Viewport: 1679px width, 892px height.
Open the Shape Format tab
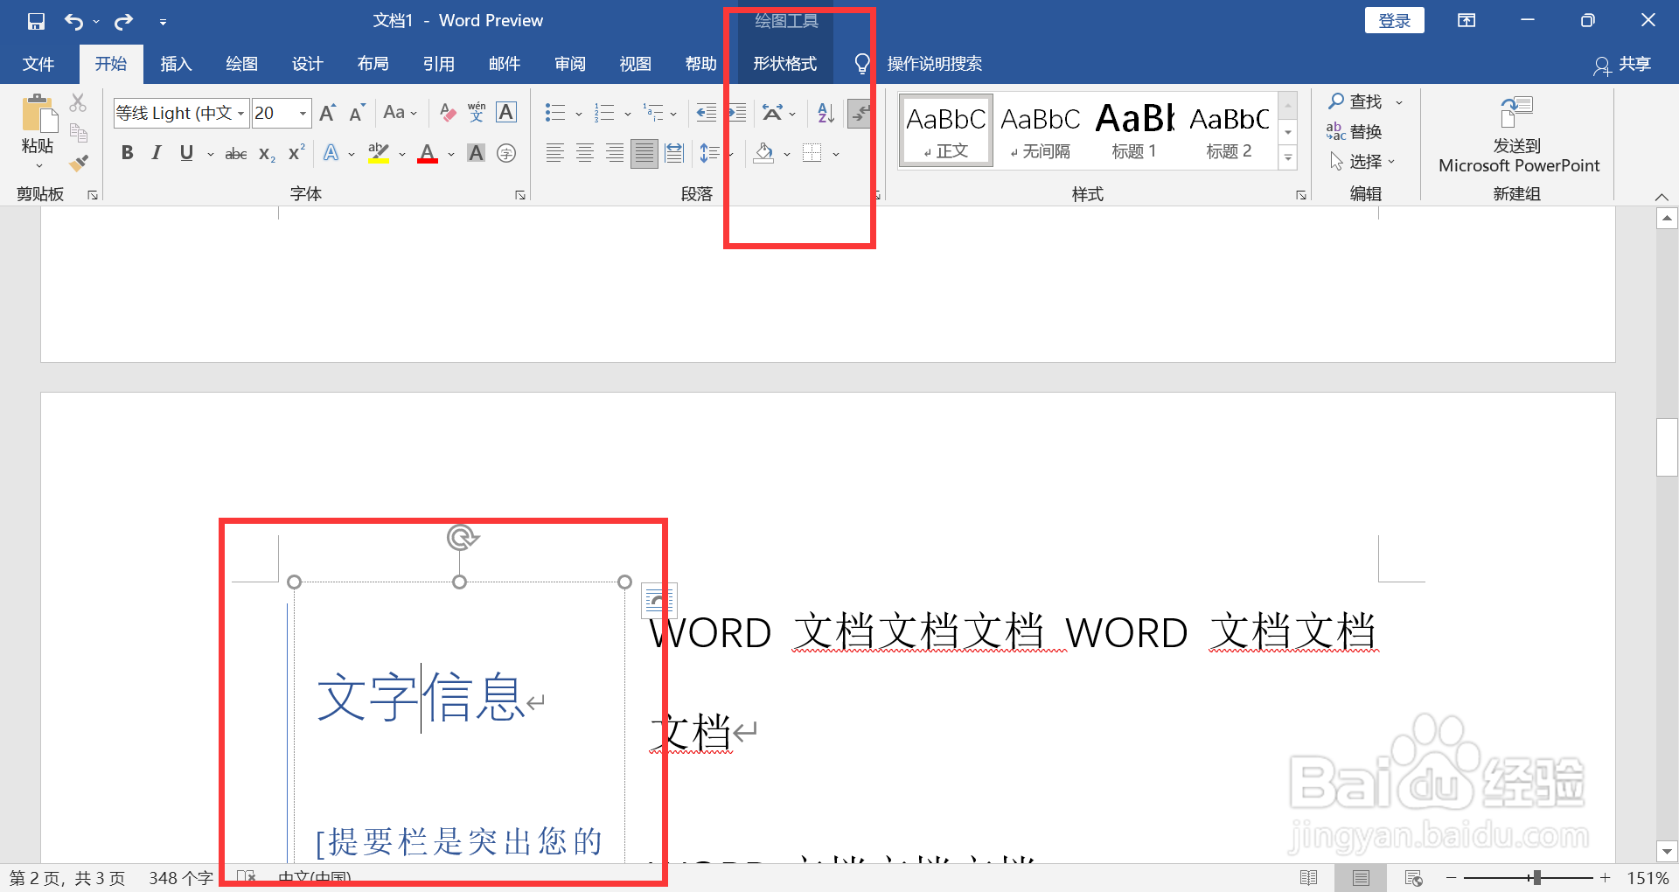tap(785, 64)
